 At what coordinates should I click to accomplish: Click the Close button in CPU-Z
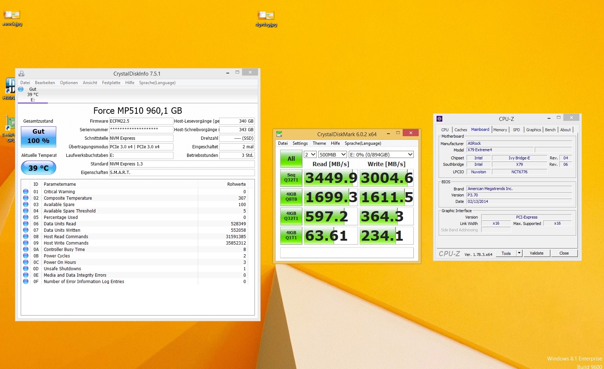point(564,253)
